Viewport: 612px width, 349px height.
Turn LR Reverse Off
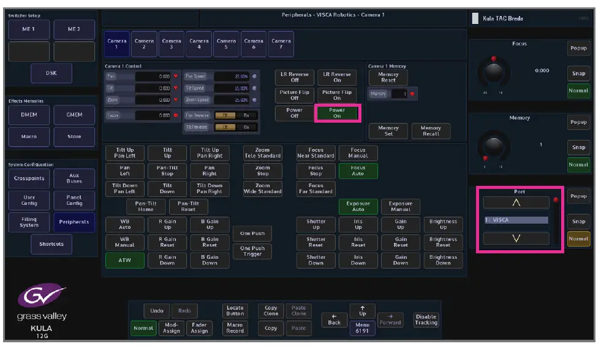tap(294, 77)
